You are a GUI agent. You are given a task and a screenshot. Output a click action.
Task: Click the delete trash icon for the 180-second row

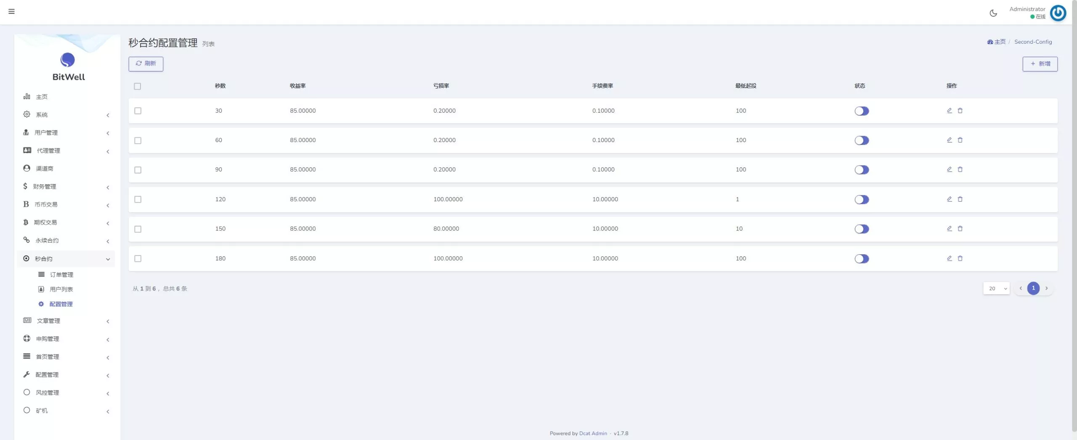tap(960, 258)
